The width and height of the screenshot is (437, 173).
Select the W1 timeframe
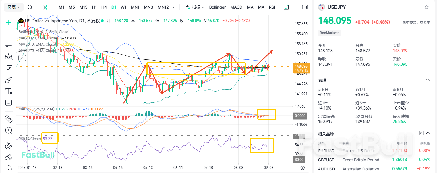coord(123,7)
